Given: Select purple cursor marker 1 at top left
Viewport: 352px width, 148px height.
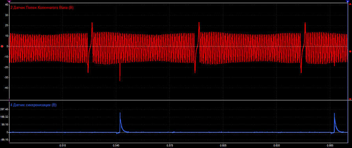Looking at the screenshot, I should [x=9, y=1].
